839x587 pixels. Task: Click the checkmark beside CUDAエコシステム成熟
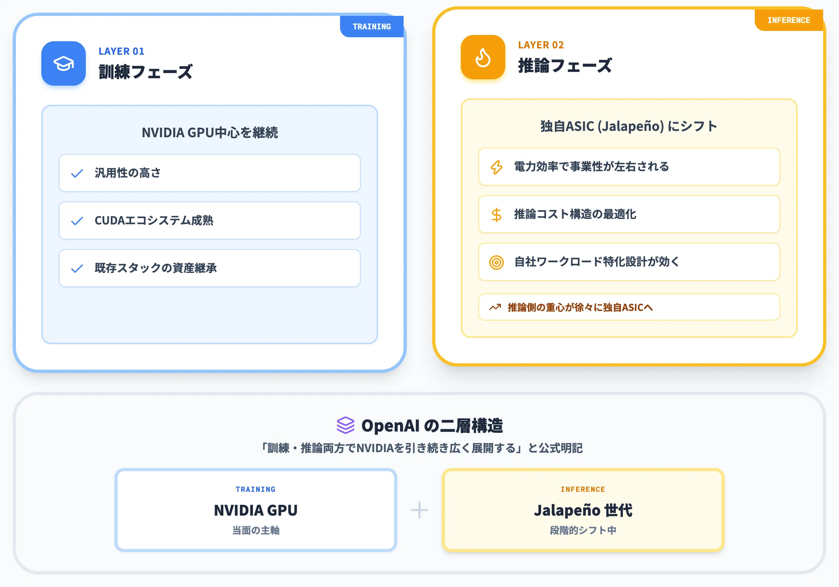point(77,221)
